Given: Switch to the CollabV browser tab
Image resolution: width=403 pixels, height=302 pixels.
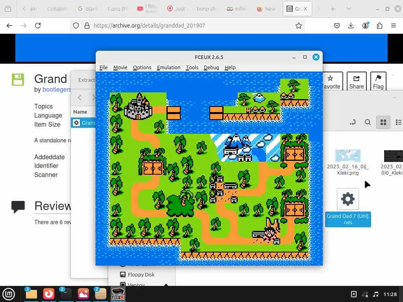Looking at the screenshot, I should (x=57, y=9).
